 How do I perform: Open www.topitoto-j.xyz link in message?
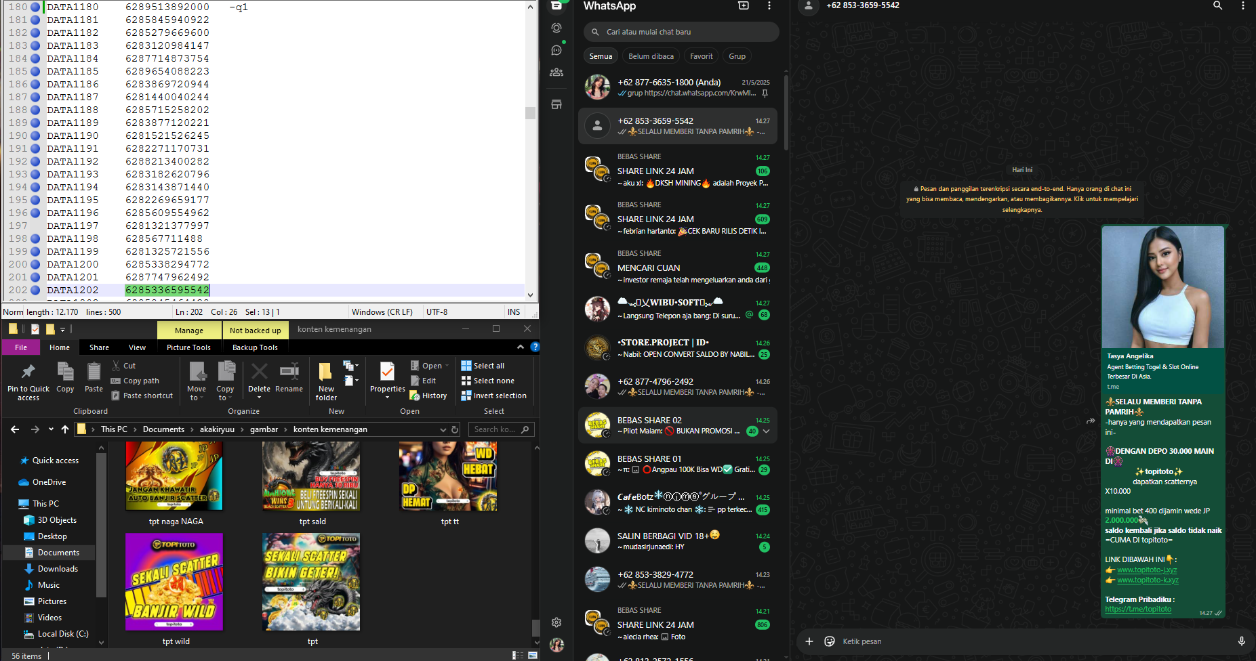coord(1147,570)
